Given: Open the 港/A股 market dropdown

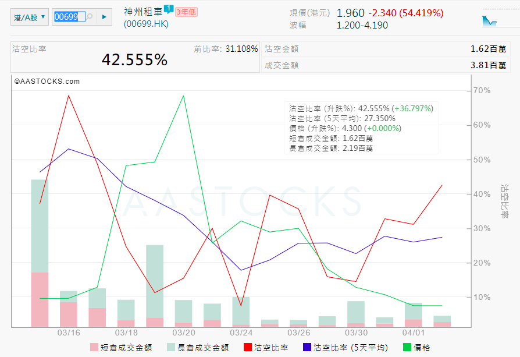Looking at the screenshot, I should click(30, 17).
